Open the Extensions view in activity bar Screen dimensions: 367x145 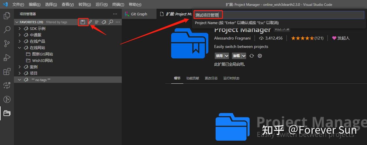[x=7, y=71]
